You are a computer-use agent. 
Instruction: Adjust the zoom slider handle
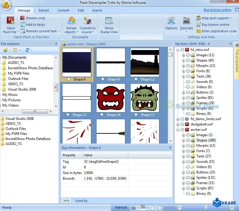(x=206, y=207)
